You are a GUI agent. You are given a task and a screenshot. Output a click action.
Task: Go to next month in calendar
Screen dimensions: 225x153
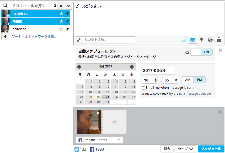[132, 67]
